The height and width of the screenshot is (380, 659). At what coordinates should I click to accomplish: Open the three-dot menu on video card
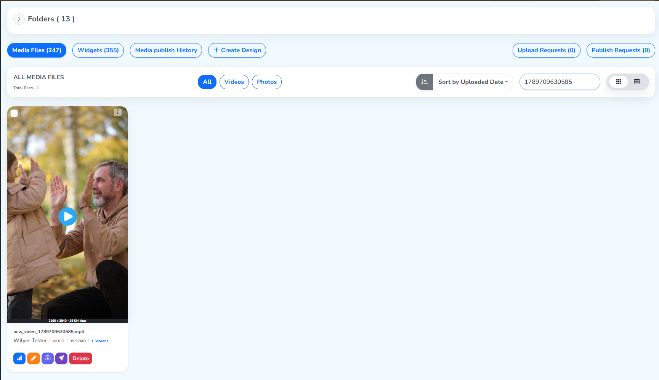click(x=118, y=112)
